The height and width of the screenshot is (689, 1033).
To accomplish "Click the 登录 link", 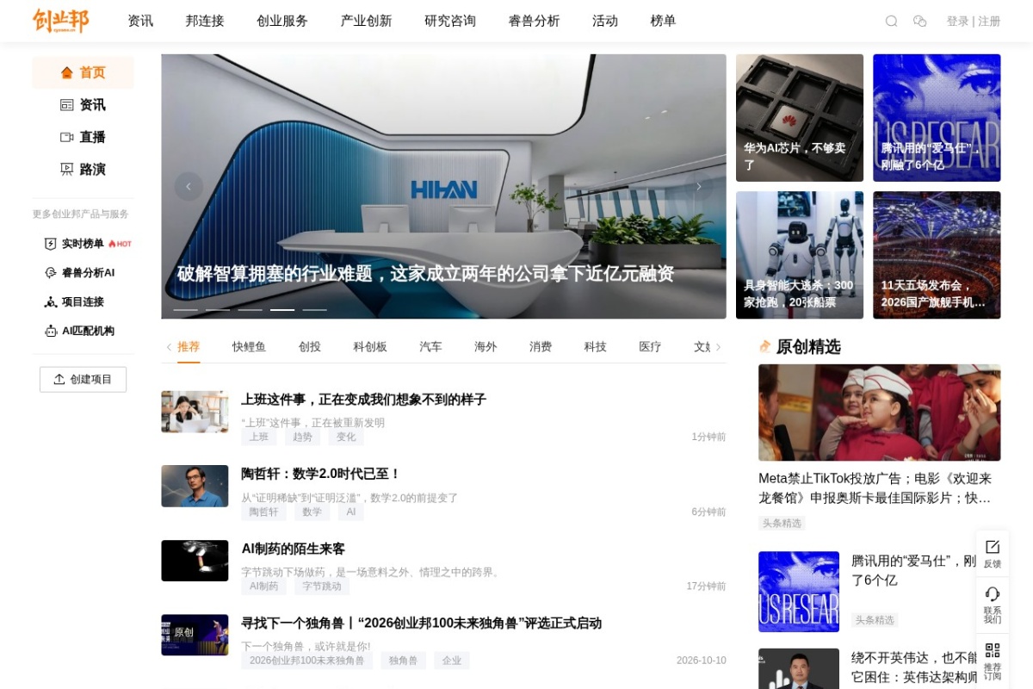I will point(957,21).
